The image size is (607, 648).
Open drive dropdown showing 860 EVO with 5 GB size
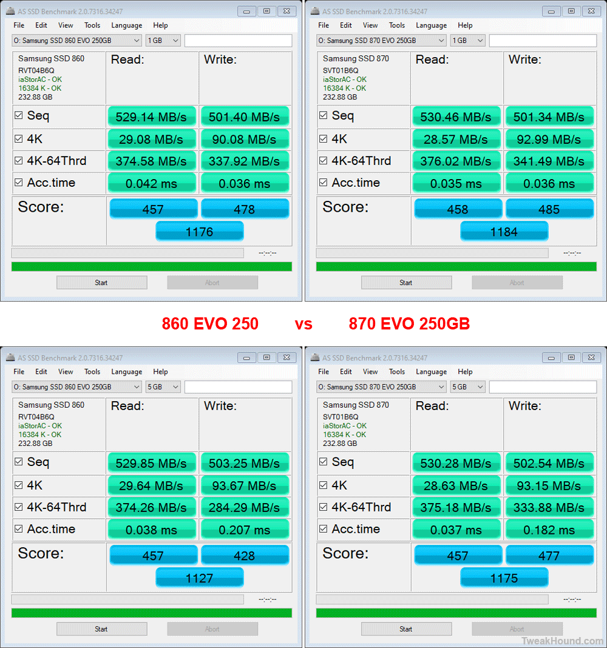[x=76, y=387]
